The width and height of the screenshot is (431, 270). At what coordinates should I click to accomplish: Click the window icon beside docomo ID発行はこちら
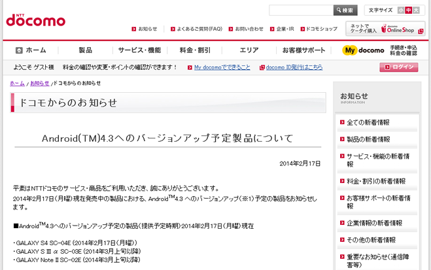262,67
